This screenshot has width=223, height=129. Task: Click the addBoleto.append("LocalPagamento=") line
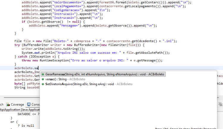(104, 6)
